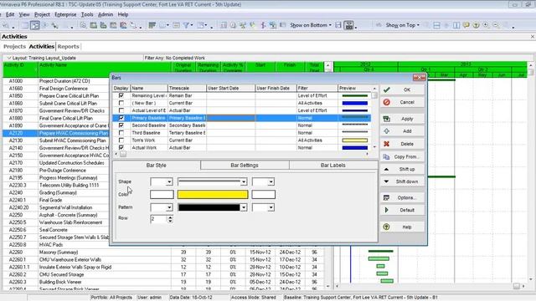Open the Admin menu
This screenshot has width=536, height=301.
(106, 15)
